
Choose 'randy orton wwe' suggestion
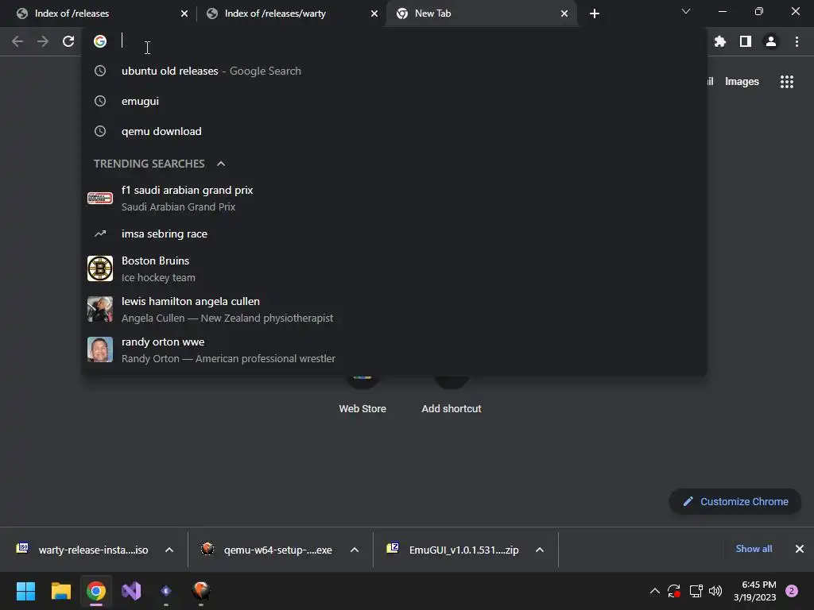click(x=394, y=349)
